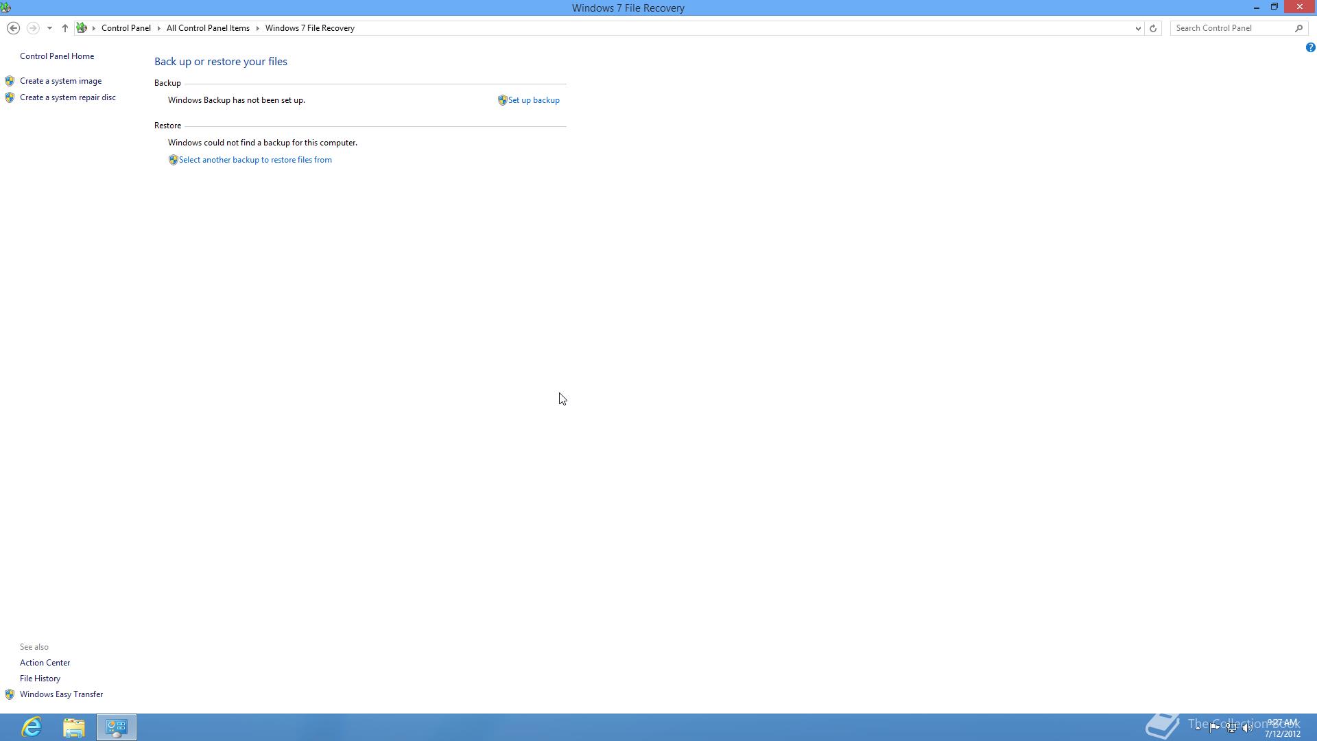Open File Explorer from taskbar
The height and width of the screenshot is (741, 1317).
(x=74, y=727)
